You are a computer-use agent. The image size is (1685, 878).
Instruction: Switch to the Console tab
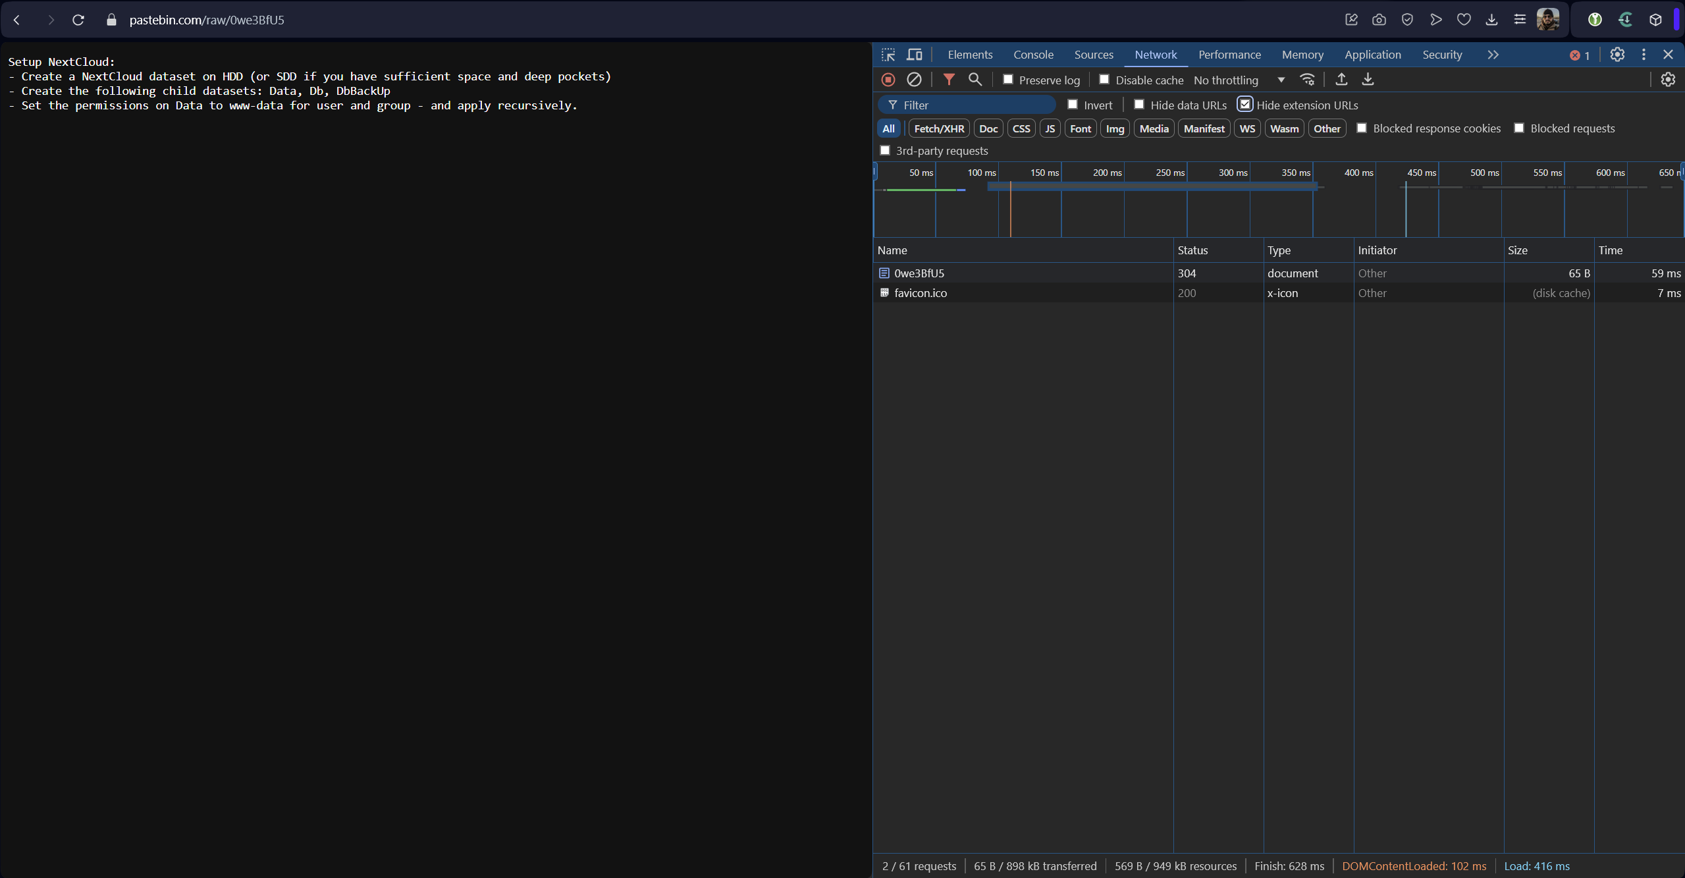click(1033, 55)
